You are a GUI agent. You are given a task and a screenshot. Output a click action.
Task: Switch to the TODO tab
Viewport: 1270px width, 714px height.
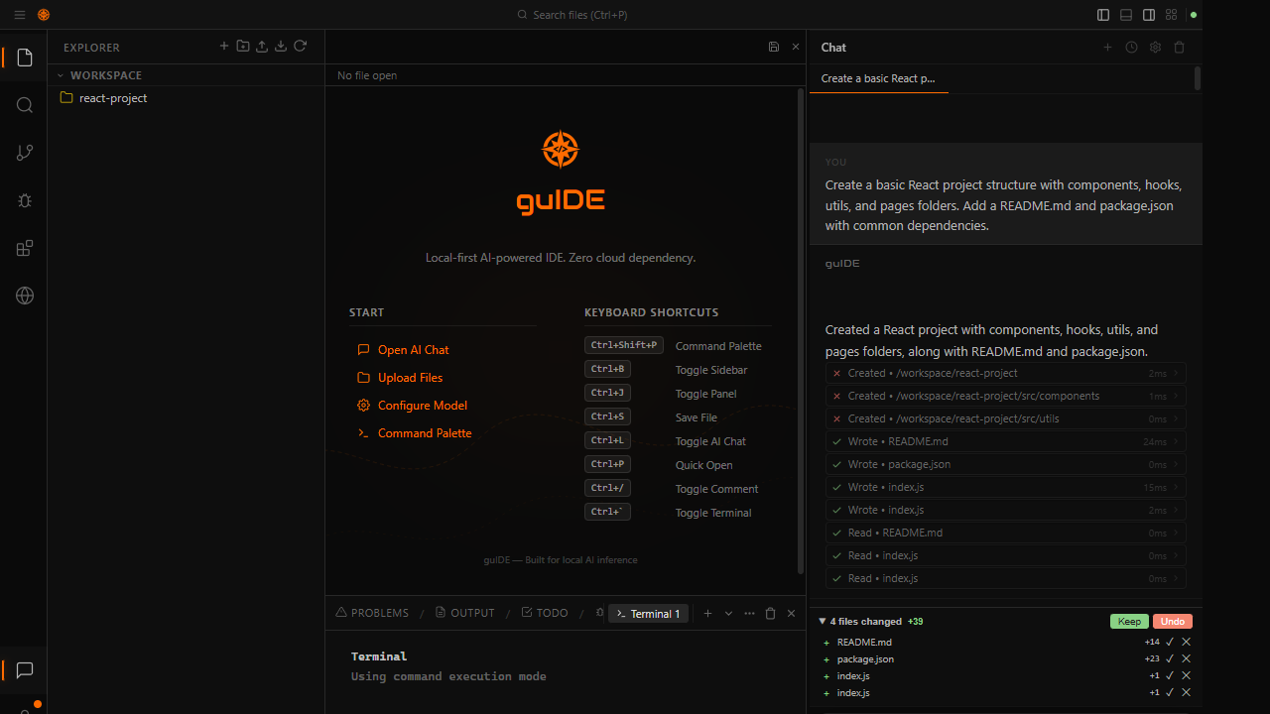(x=545, y=614)
